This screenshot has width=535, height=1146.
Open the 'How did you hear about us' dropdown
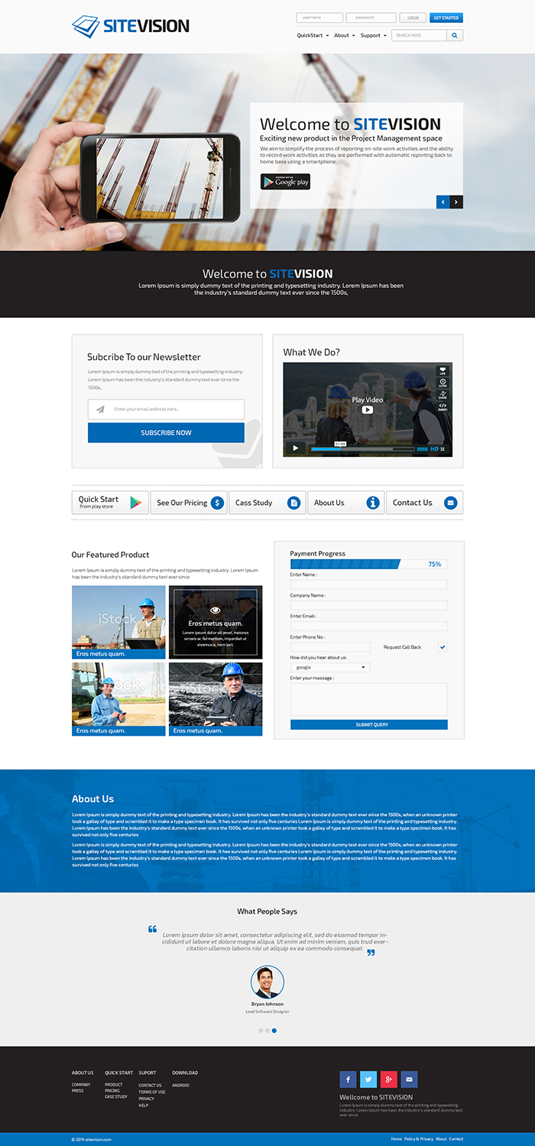[x=330, y=668]
